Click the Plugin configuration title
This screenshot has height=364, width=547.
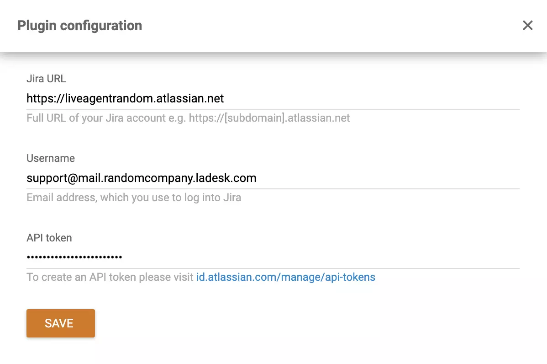pos(79,26)
